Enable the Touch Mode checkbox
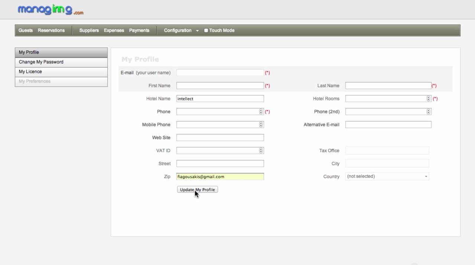 tap(206, 30)
